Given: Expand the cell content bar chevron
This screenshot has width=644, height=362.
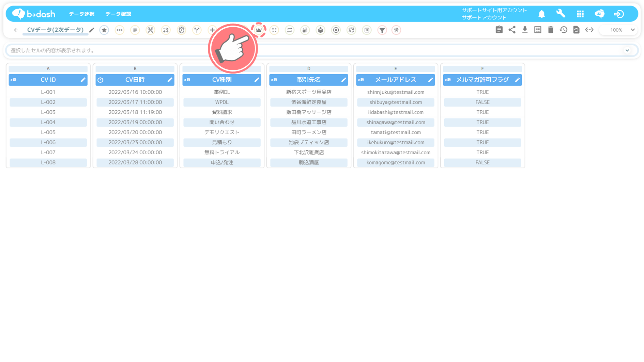Looking at the screenshot, I should click(x=627, y=50).
